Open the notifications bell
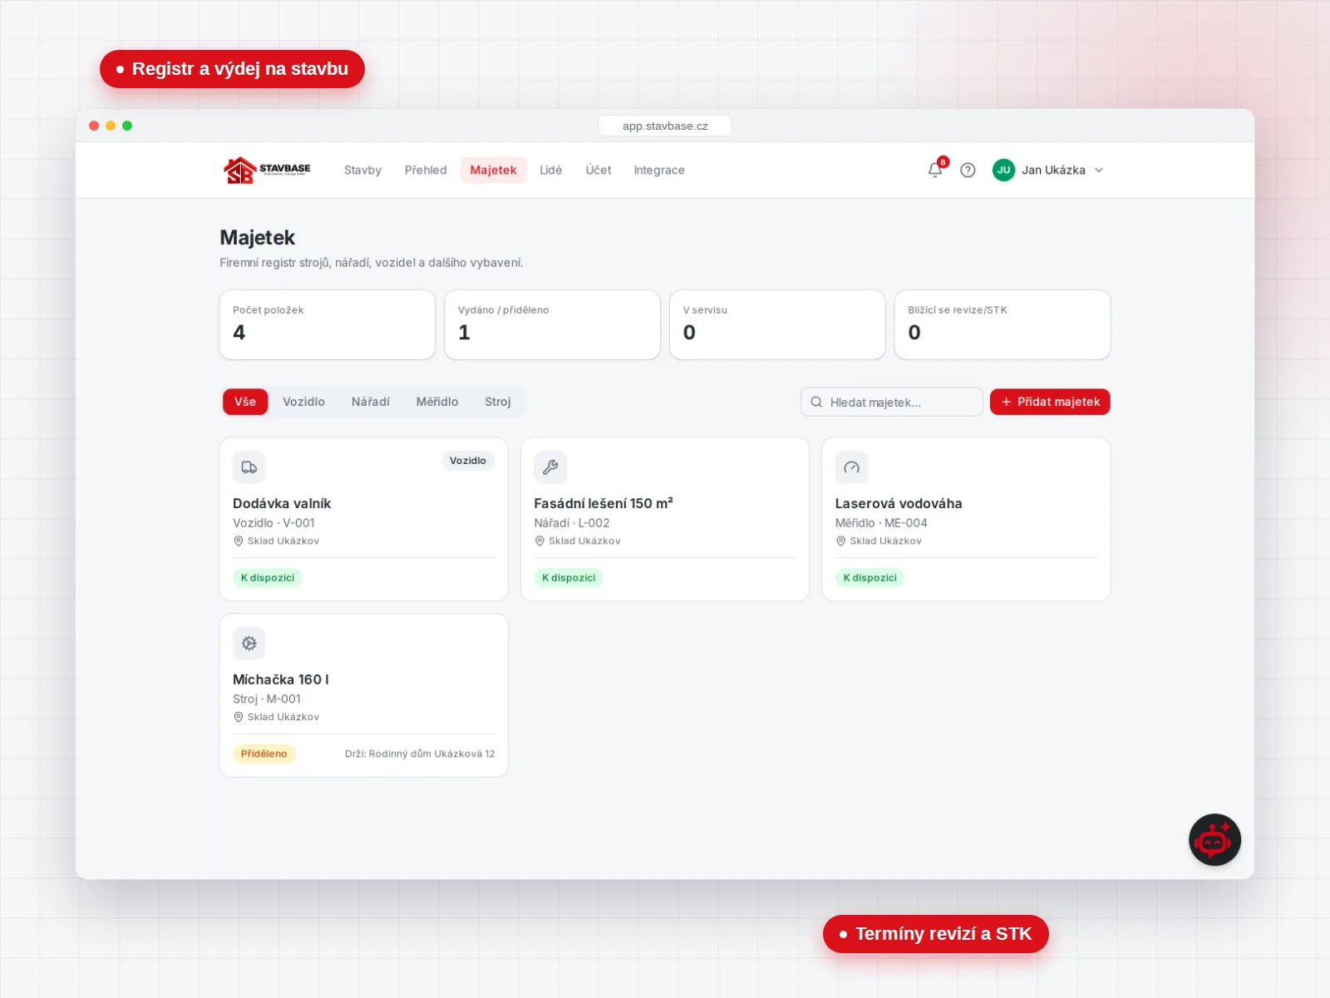Image resolution: width=1330 pixels, height=998 pixels. (935, 170)
